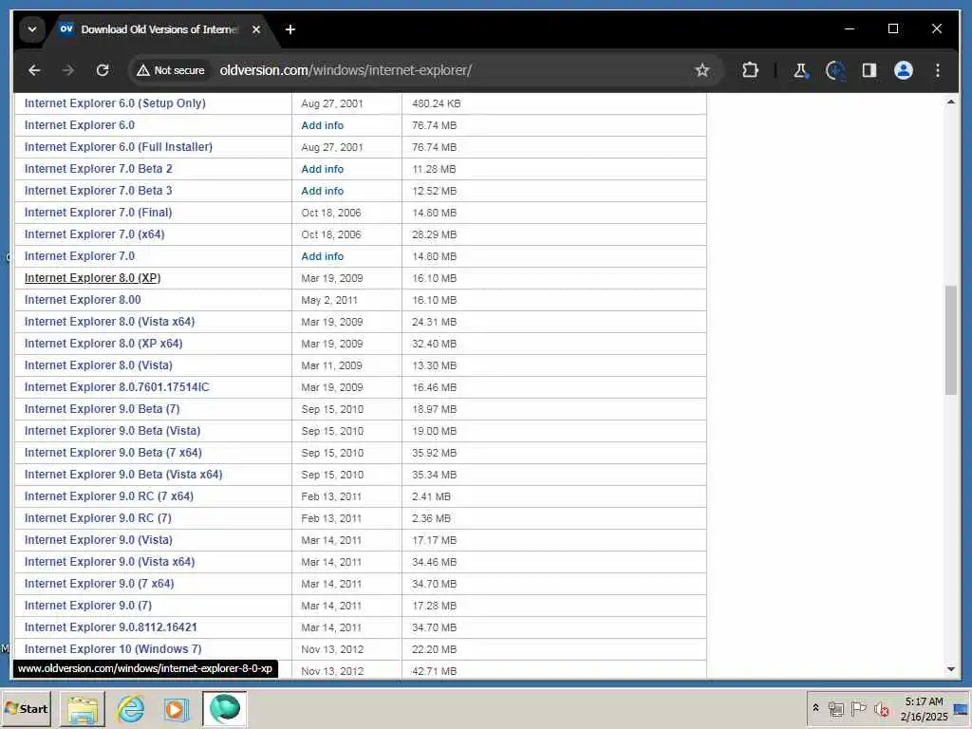
Task: Click the network tray icon
Action: click(x=835, y=708)
